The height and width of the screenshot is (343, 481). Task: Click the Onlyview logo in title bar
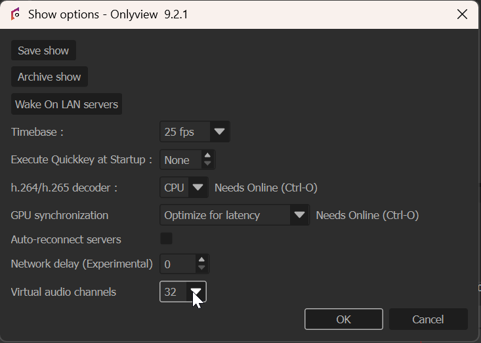(x=16, y=14)
